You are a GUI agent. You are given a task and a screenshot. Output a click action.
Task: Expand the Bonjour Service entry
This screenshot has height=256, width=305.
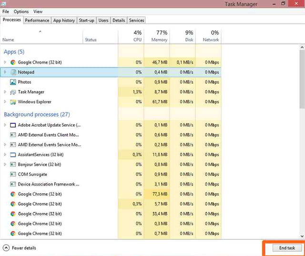click(5, 165)
